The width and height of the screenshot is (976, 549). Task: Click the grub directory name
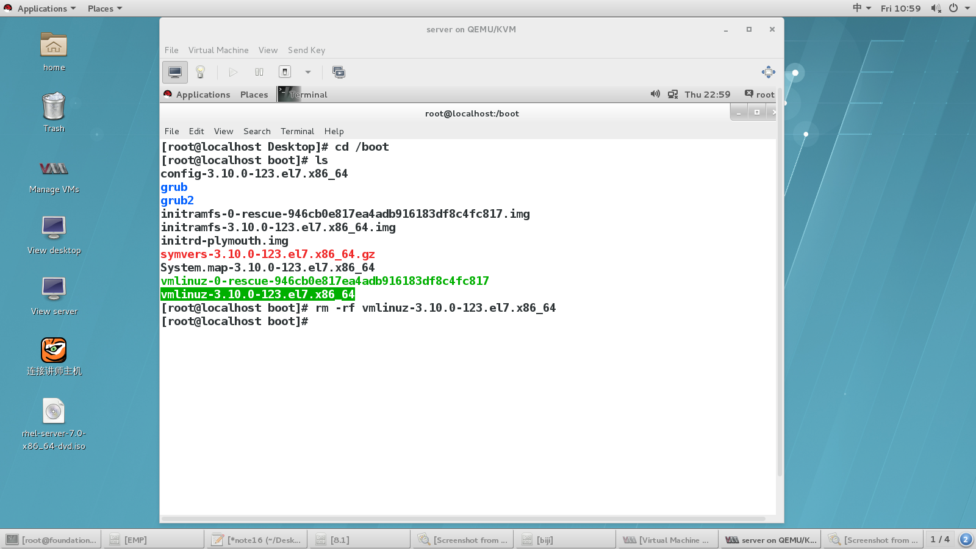(174, 187)
